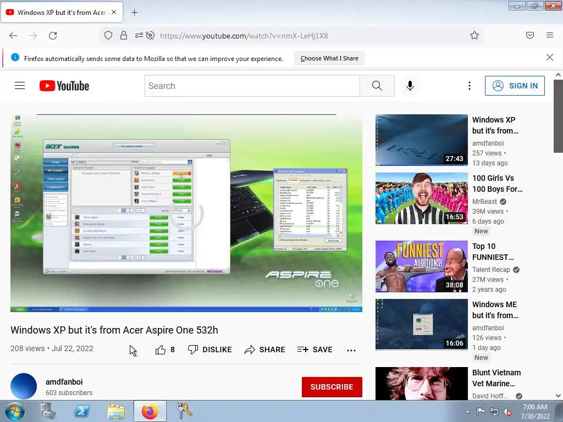Click the SHARE button
The height and width of the screenshot is (422, 563).
pyautogui.click(x=264, y=349)
